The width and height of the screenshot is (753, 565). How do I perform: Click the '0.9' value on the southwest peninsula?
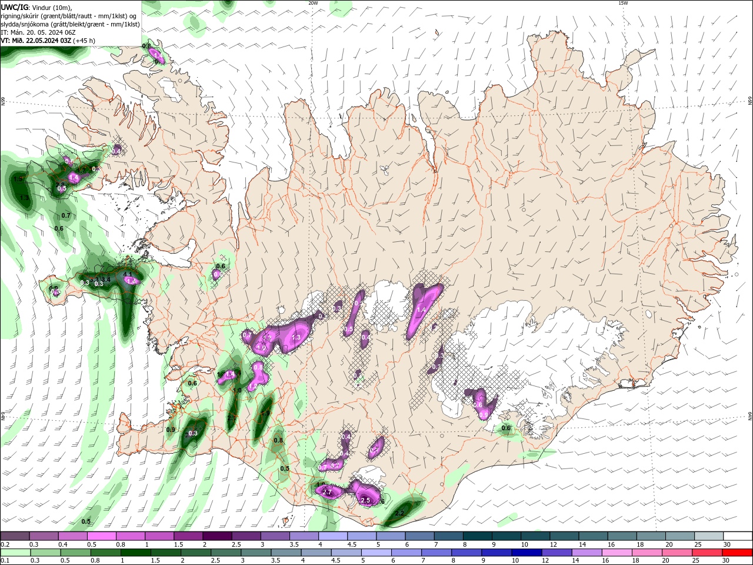(171, 430)
